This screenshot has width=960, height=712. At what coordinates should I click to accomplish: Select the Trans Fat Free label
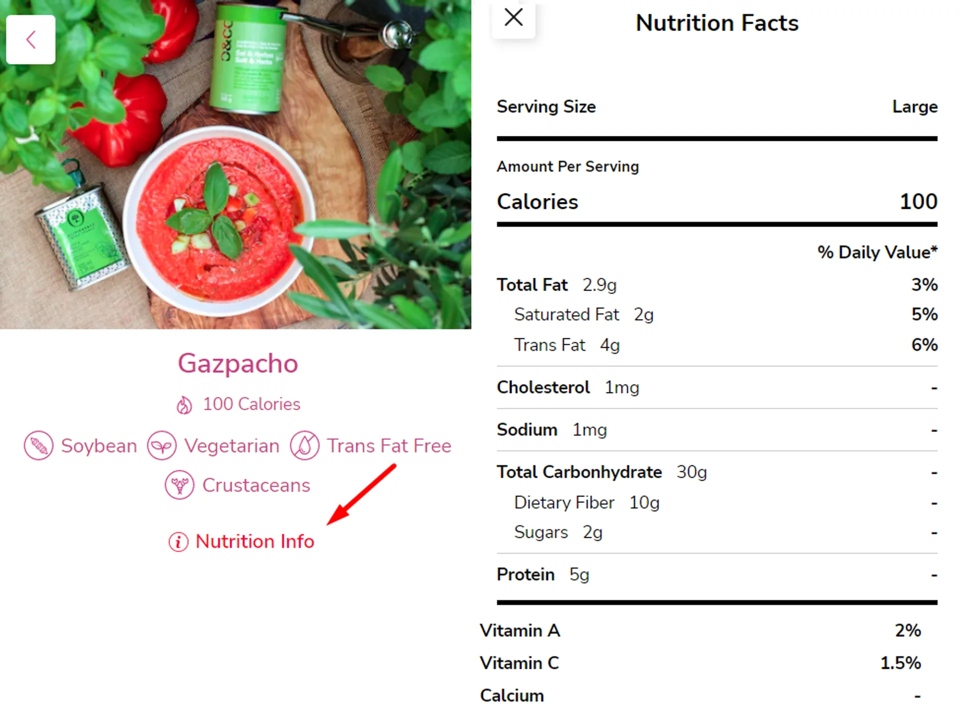[x=389, y=446]
